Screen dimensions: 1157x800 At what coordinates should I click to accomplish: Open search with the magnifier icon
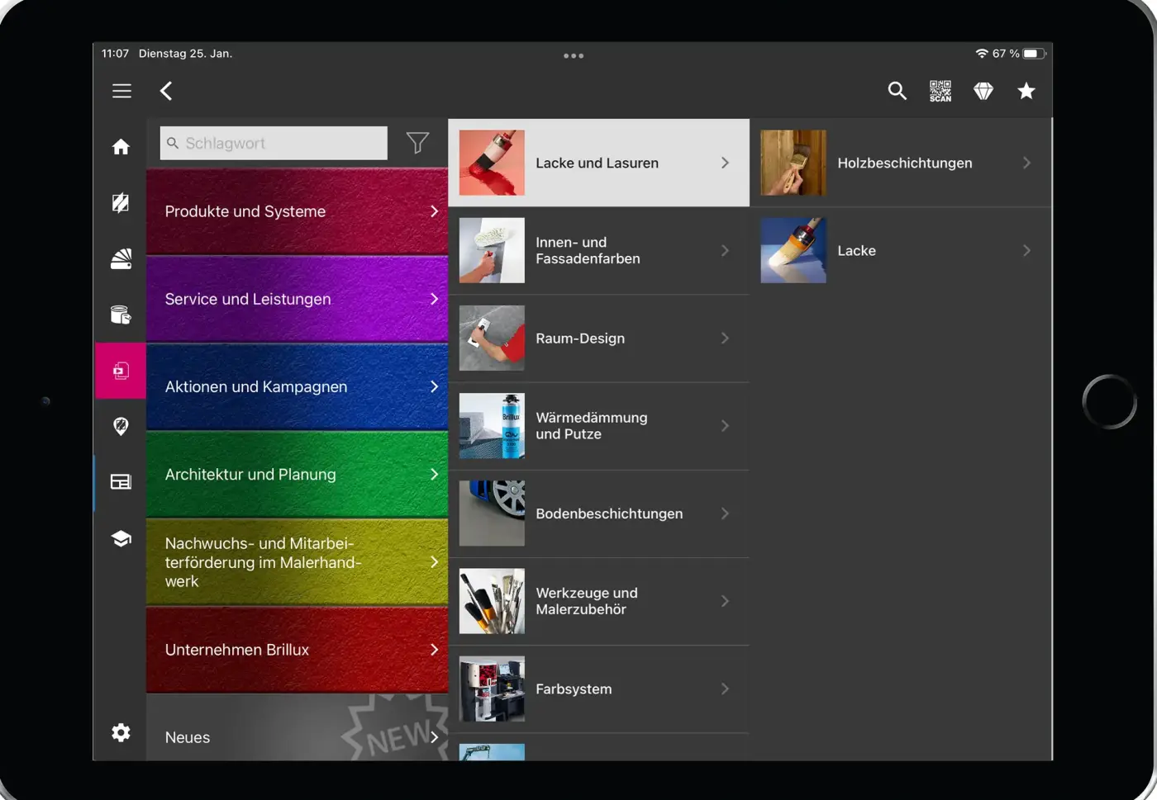897,91
